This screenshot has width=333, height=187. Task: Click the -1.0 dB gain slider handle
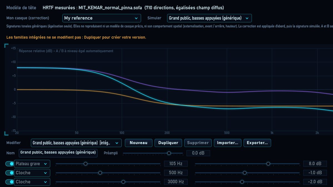[244, 173]
